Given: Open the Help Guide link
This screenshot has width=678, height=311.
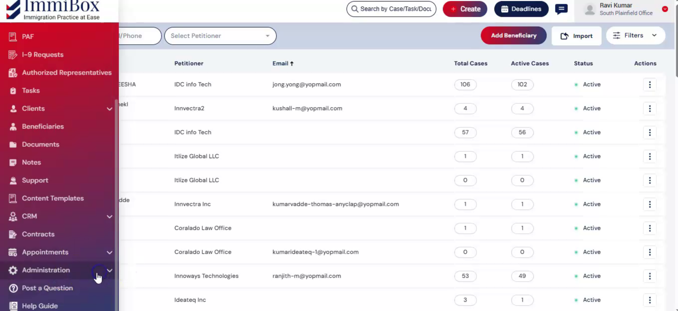Looking at the screenshot, I should pos(40,306).
